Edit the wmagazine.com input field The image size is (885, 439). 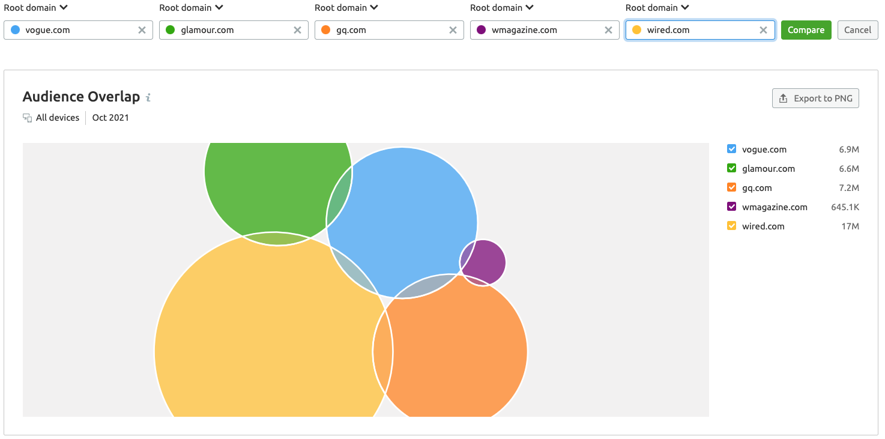545,30
